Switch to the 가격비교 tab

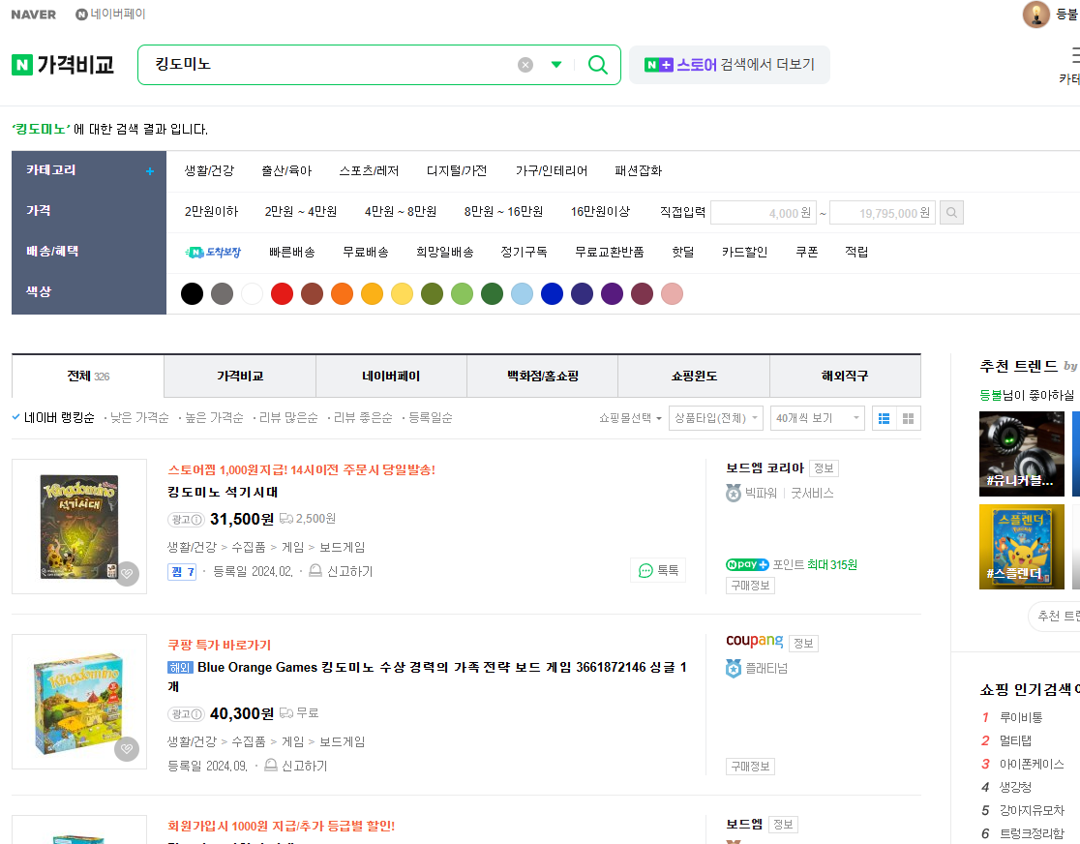point(240,377)
